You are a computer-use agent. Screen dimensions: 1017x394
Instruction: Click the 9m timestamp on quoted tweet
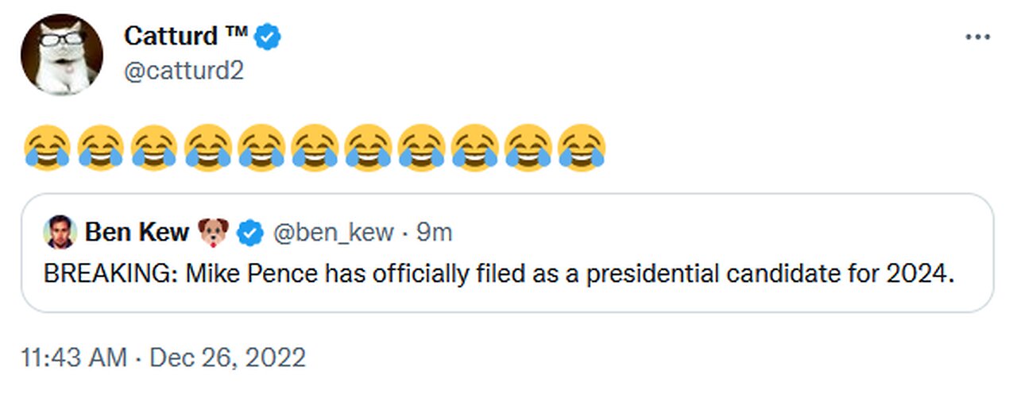[x=435, y=232]
